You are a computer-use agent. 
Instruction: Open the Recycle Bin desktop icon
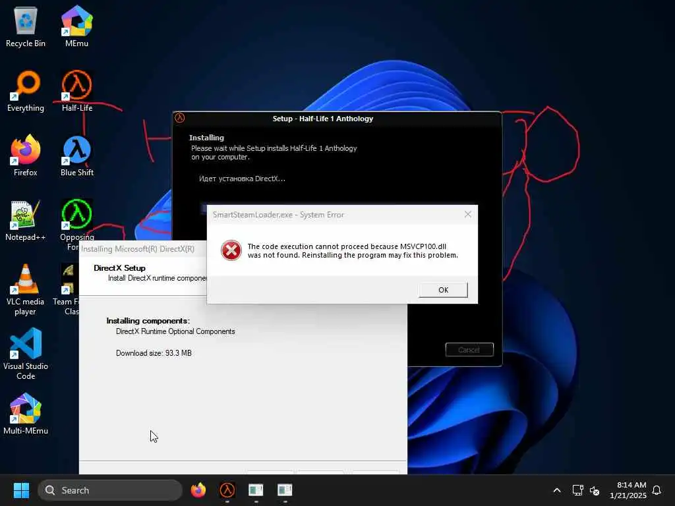point(26,26)
